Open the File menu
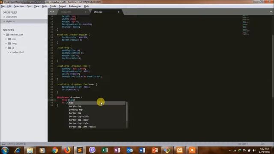The width and height of the screenshot is (274, 154). (3, 6)
